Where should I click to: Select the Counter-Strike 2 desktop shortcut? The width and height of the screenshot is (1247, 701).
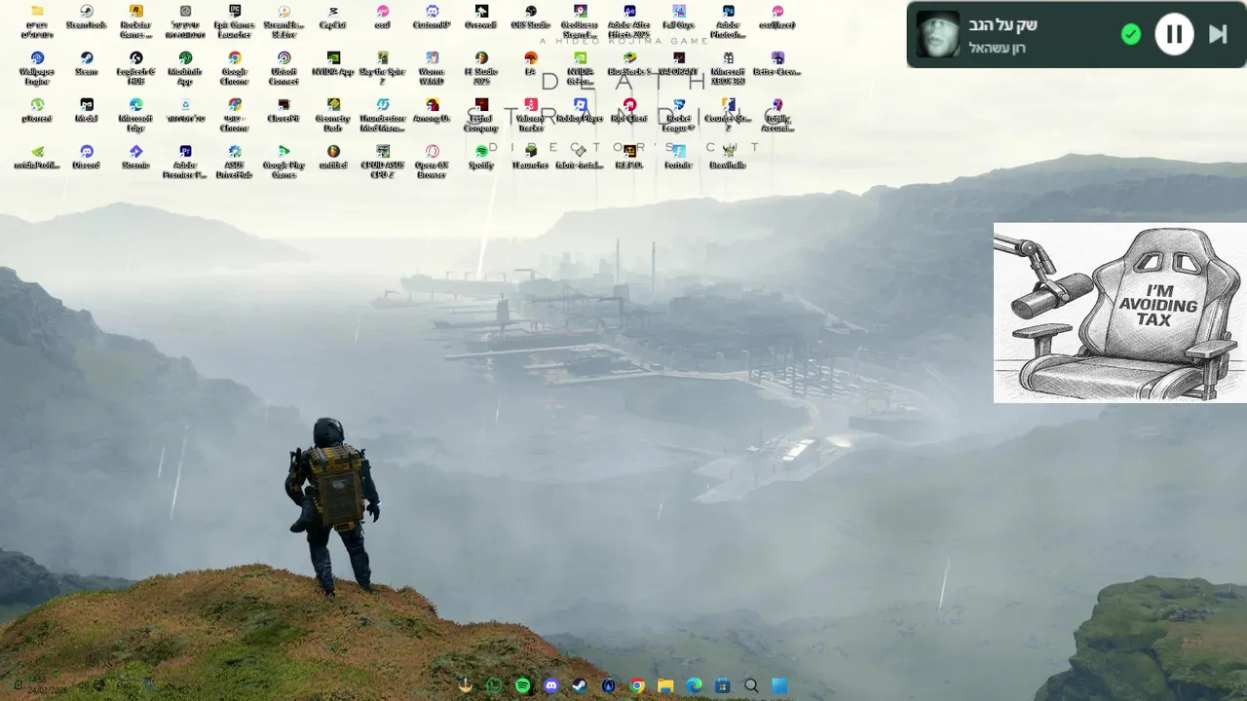[x=728, y=112]
